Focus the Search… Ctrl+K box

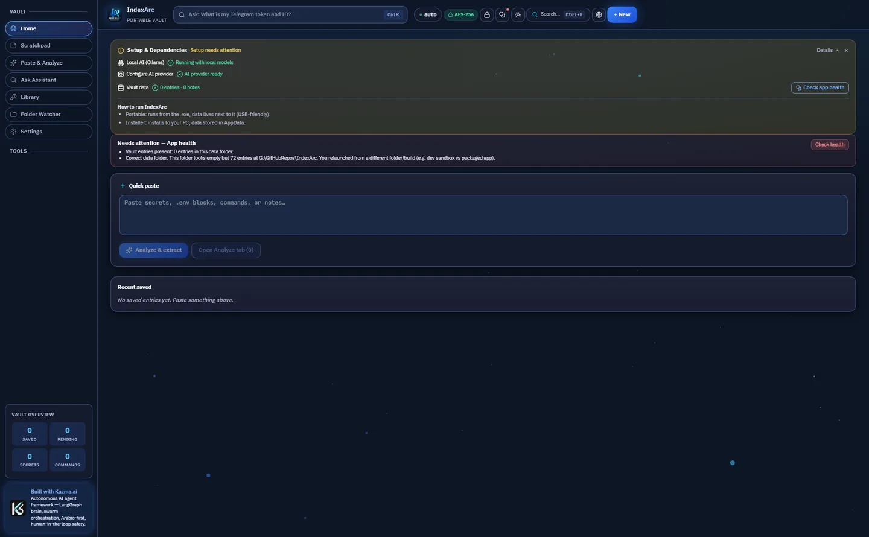click(x=558, y=14)
